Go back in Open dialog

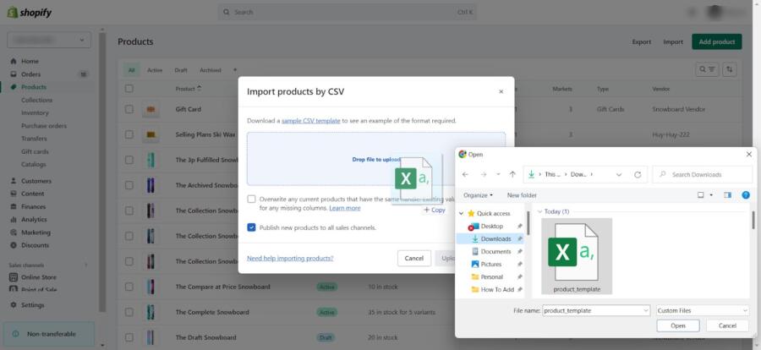pyautogui.click(x=465, y=174)
